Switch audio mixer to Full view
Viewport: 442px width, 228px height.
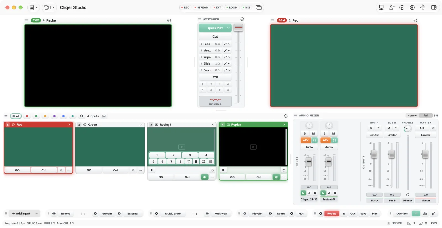pyautogui.click(x=426, y=116)
